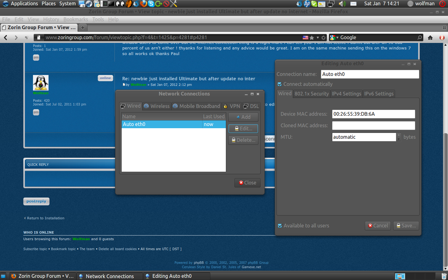Click Edit... button in Network Connections

(243, 128)
